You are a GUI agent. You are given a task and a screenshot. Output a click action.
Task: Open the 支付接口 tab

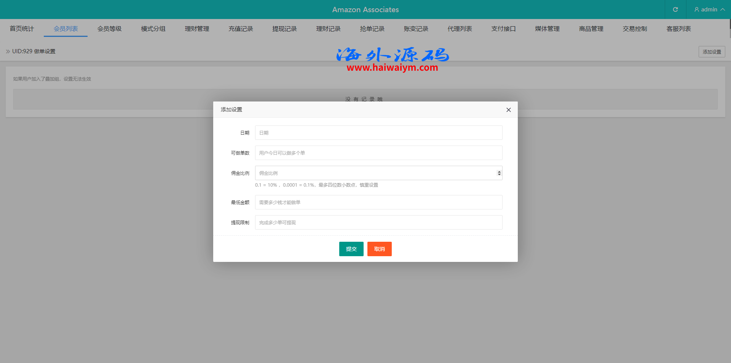pyautogui.click(x=503, y=29)
